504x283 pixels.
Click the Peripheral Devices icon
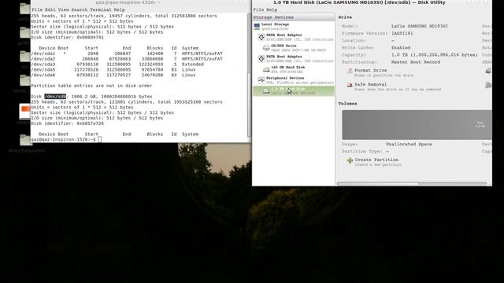tap(261, 80)
